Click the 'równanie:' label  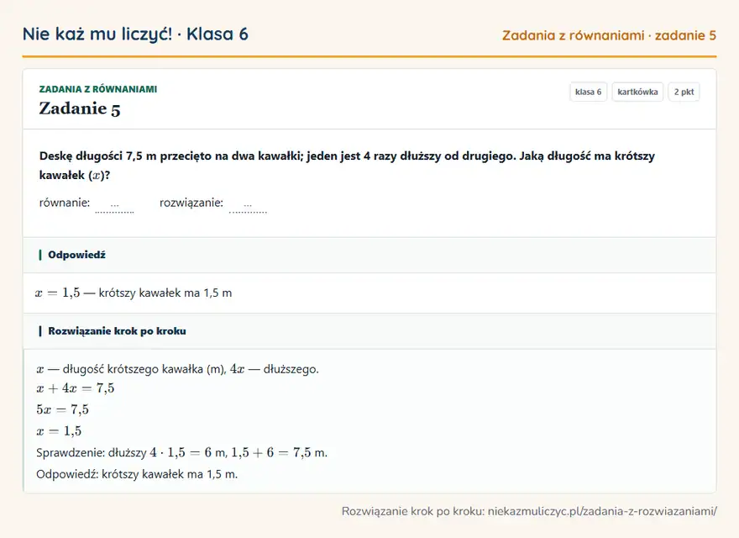coord(65,203)
